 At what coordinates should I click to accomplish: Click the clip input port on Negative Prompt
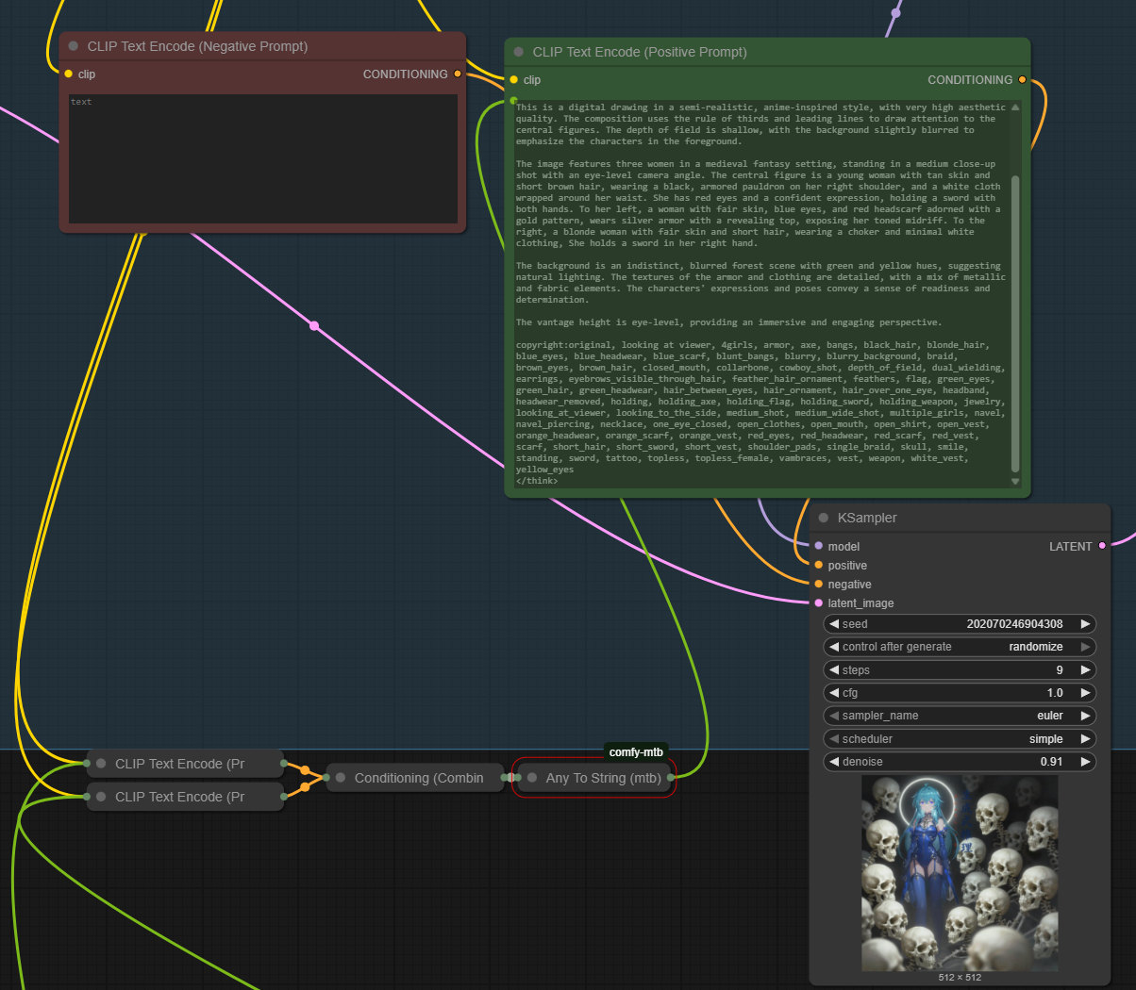coord(69,74)
